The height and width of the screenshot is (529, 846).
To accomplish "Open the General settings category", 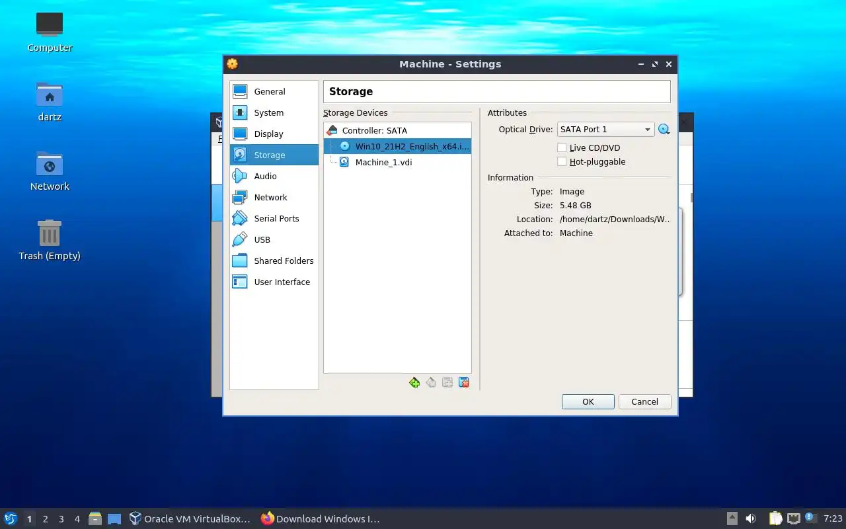I will coord(274,91).
